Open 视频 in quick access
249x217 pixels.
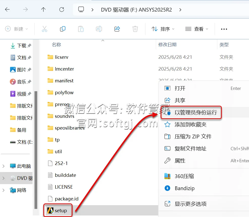click(x=21, y=94)
